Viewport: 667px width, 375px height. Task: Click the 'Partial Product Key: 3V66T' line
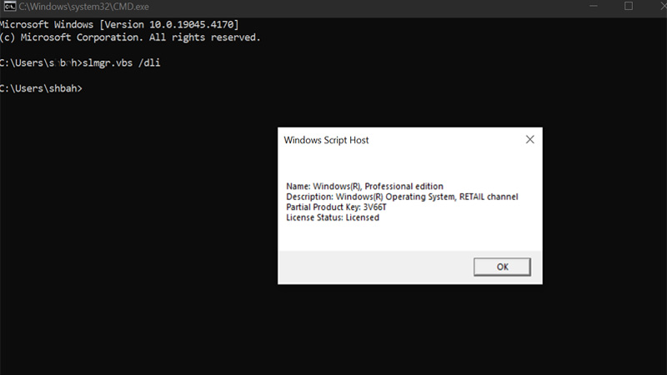(x=336, y=207)
